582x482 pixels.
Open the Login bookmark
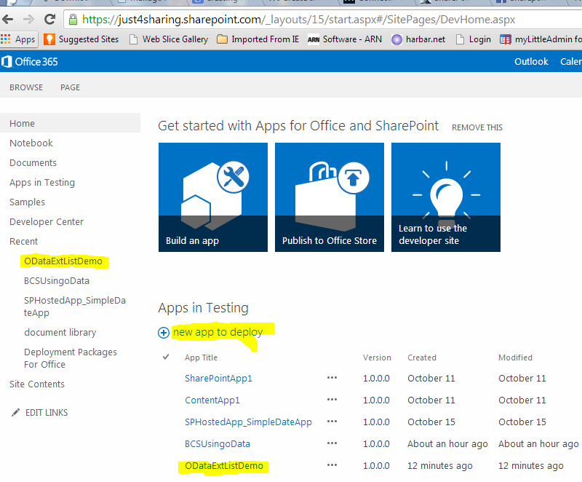[474, 39]
